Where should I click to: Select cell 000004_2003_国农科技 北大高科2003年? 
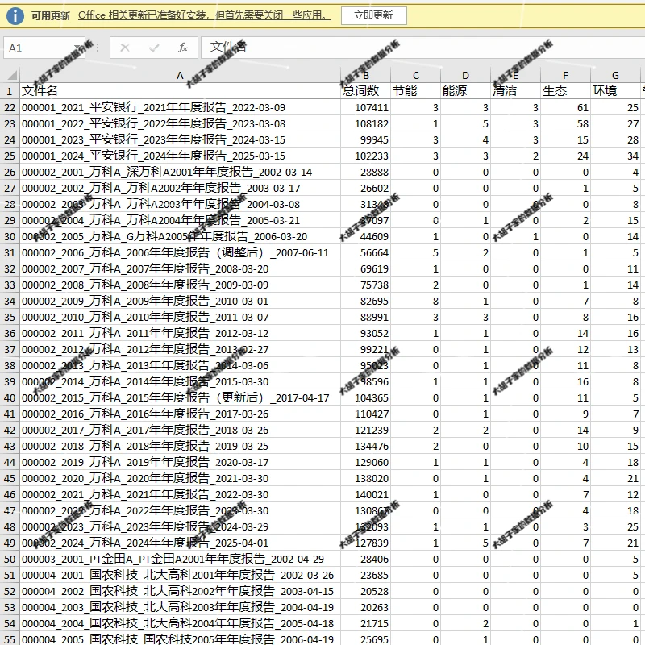tap(180, 608)
